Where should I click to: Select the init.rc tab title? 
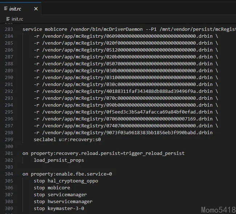tap(15, 9)
